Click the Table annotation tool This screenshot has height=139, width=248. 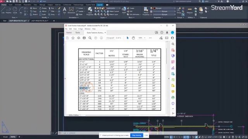click(x=79, y=15)
